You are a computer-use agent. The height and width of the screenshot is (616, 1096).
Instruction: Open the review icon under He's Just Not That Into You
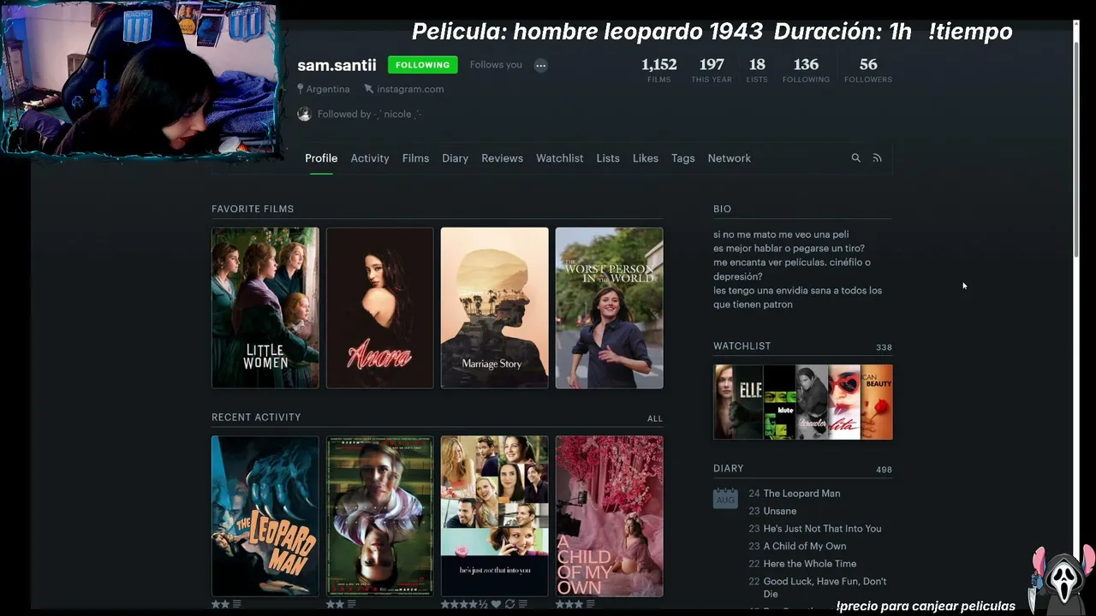[x=522, y=604]
